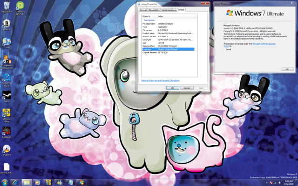The width and height of the screenshot is (298, 186).
Task: Select the File version row
Action: click(168, 30)
